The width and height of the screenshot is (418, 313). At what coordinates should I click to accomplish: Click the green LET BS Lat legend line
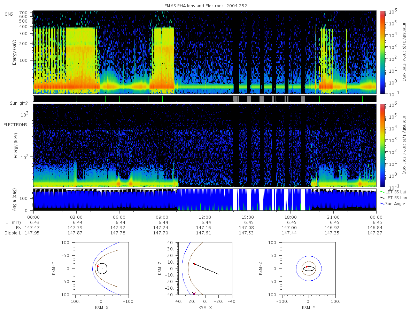pyautogui.click(x=382, y=192)
